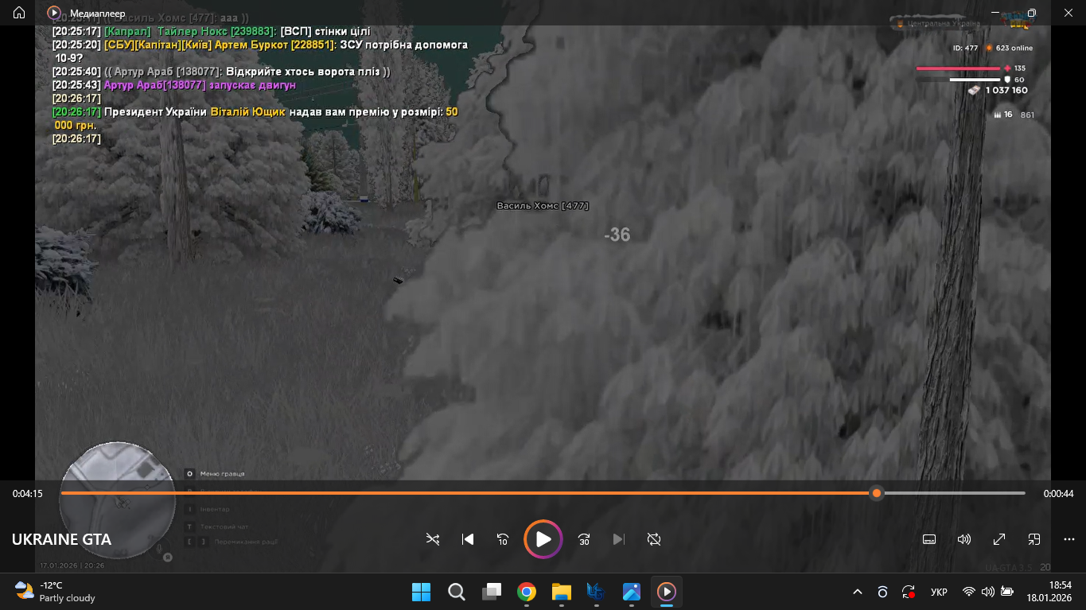Skip forward 30 seconds
The image size is (1086, 610).
tap(584, 539)
